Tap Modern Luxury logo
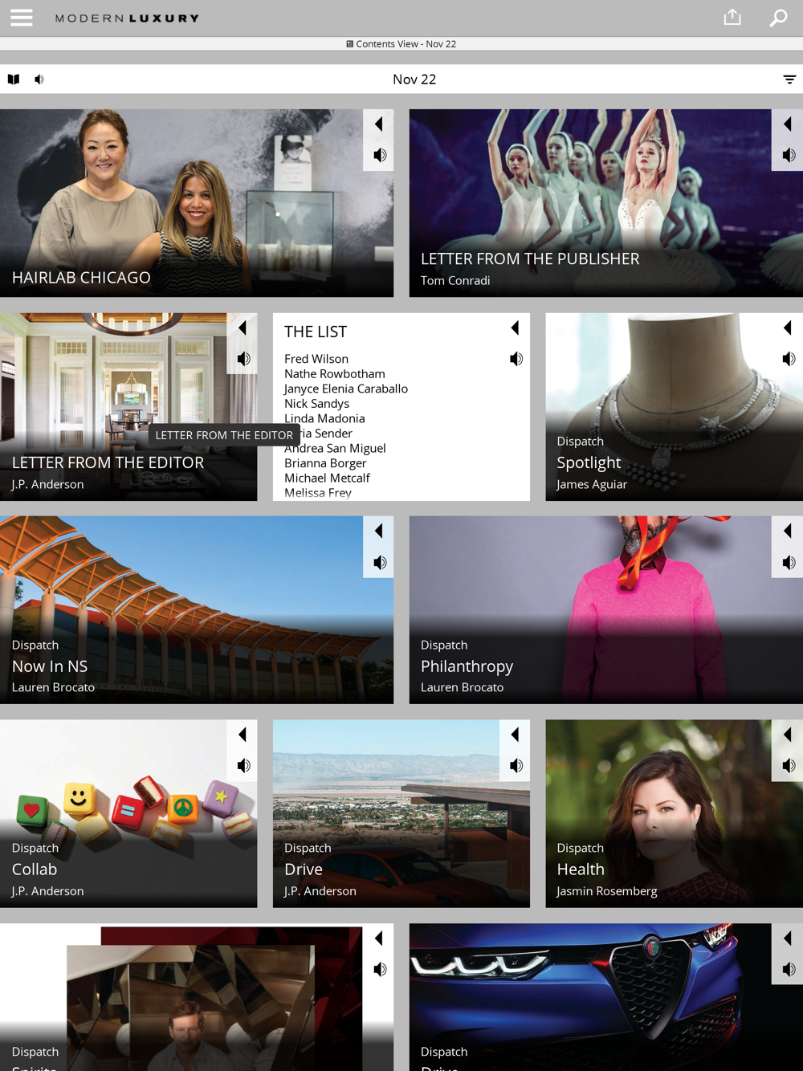Viewport: 803px width, 1071px height. tap(127, 18)
